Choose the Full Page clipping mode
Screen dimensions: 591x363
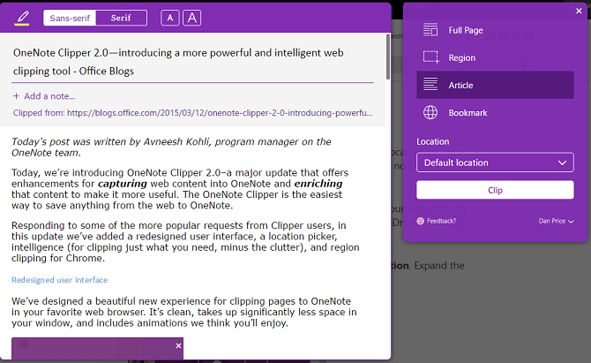[x=495, y=30]
